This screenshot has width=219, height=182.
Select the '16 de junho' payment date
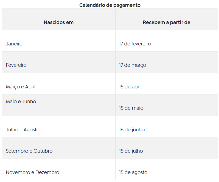pos(132,130)
